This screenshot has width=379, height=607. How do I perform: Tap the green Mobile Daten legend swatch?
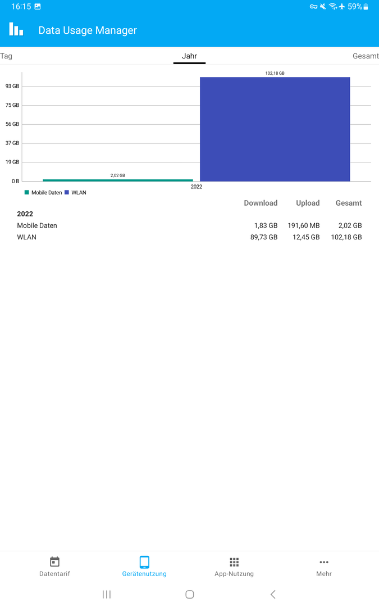coord(26,193)
